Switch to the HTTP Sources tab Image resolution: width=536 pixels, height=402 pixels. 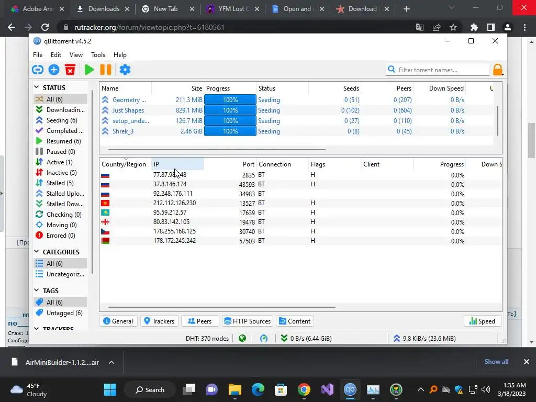(x=248, y=321)
